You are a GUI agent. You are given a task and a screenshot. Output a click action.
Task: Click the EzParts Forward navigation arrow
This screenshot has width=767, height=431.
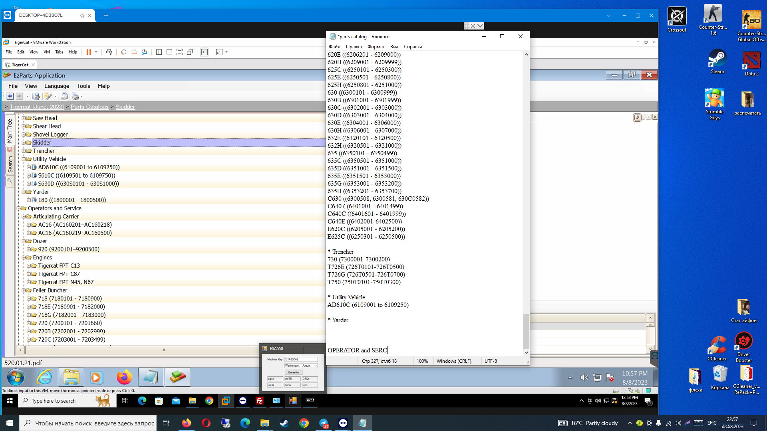pyautogui.click(x=19, y=96)
